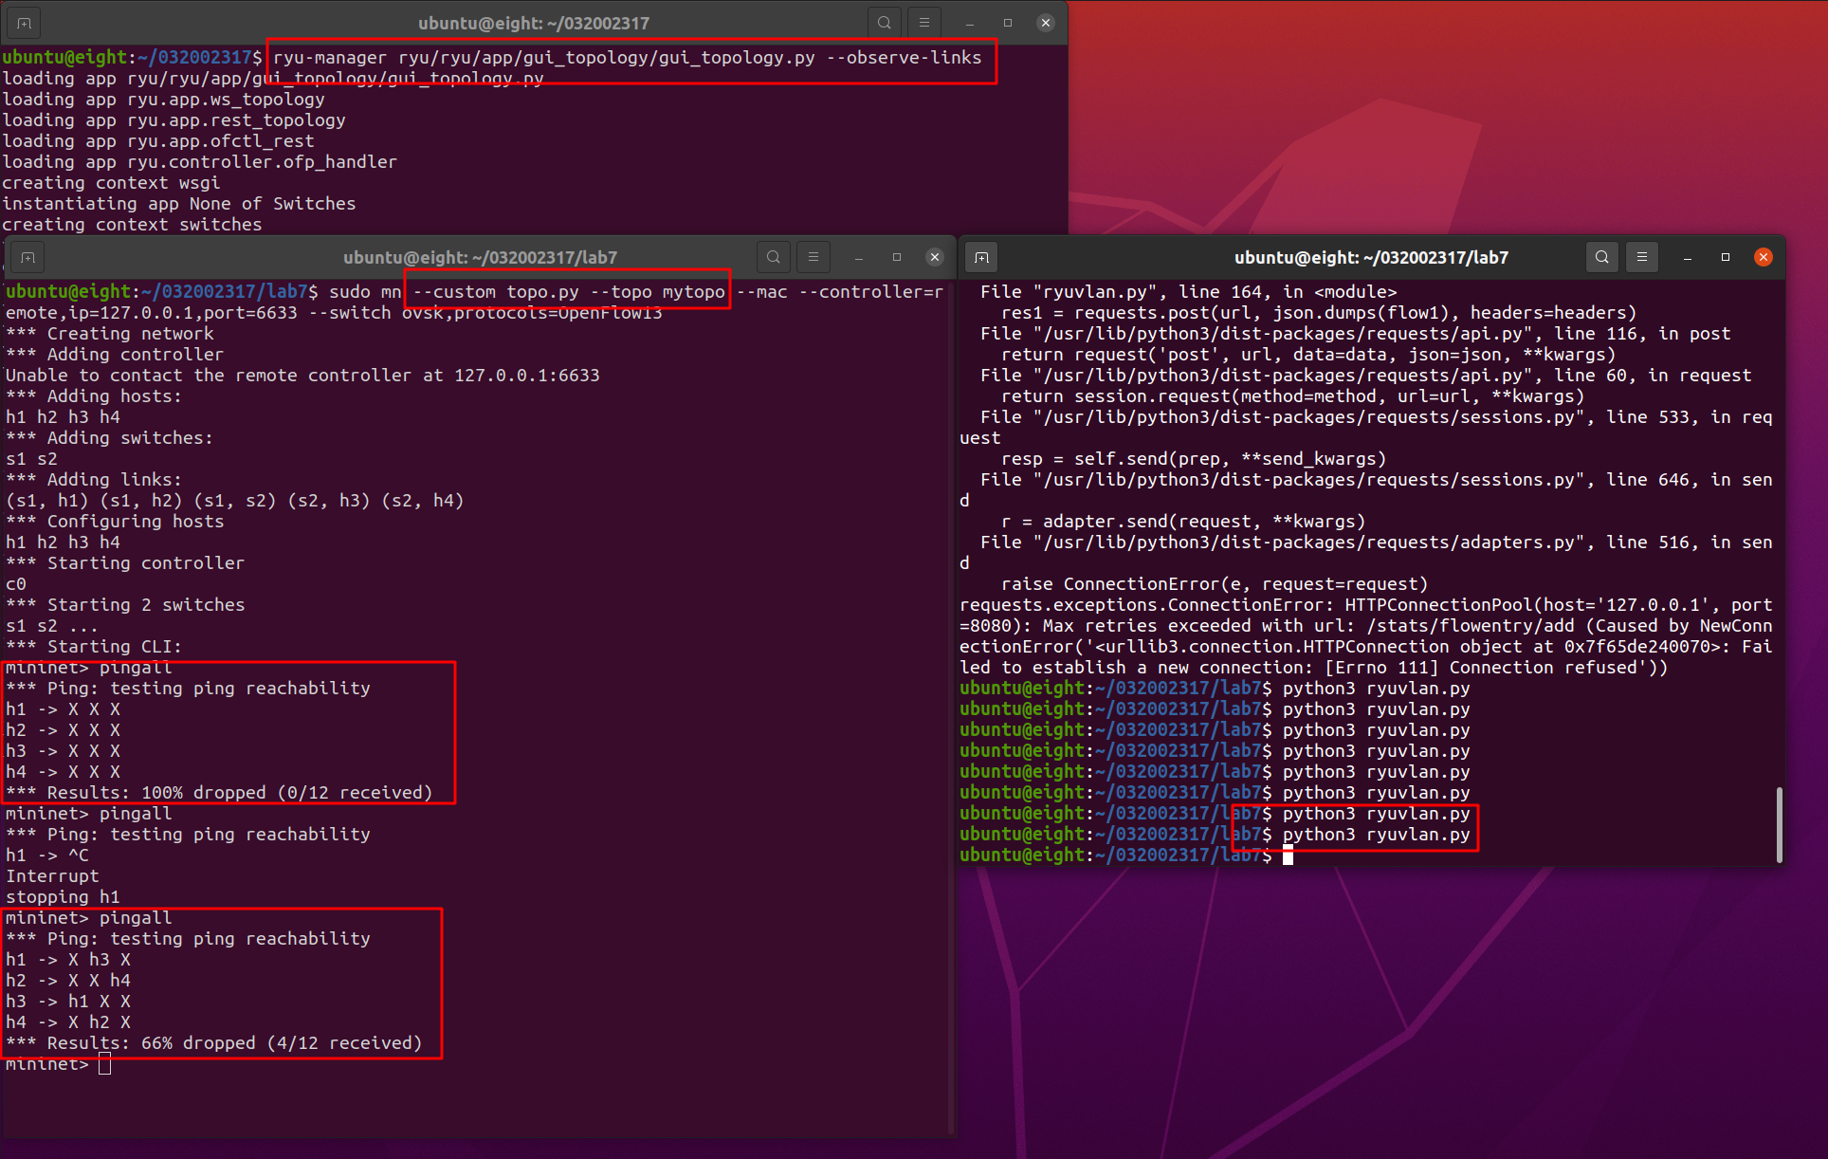
Task: Minimize the top ryu-manager terminal window
Action: pos(969,23)
